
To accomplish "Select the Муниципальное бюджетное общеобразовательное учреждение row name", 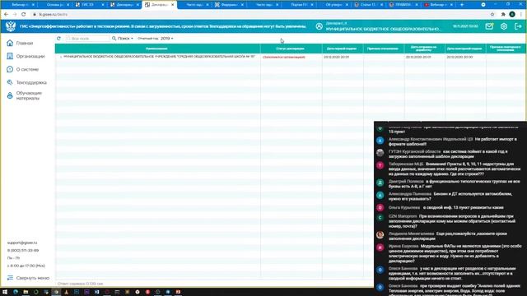I will point(159,57).
